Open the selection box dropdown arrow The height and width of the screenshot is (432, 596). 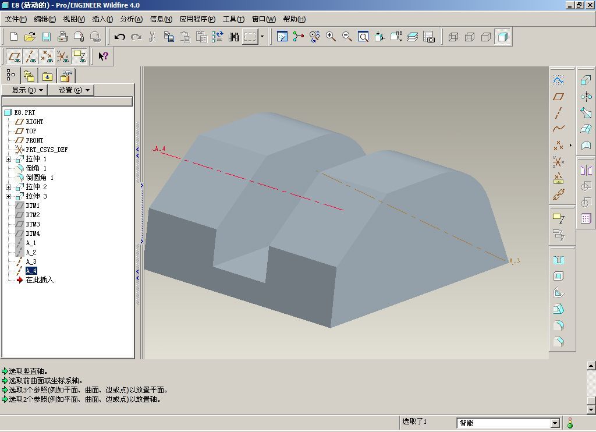[262, 37]
